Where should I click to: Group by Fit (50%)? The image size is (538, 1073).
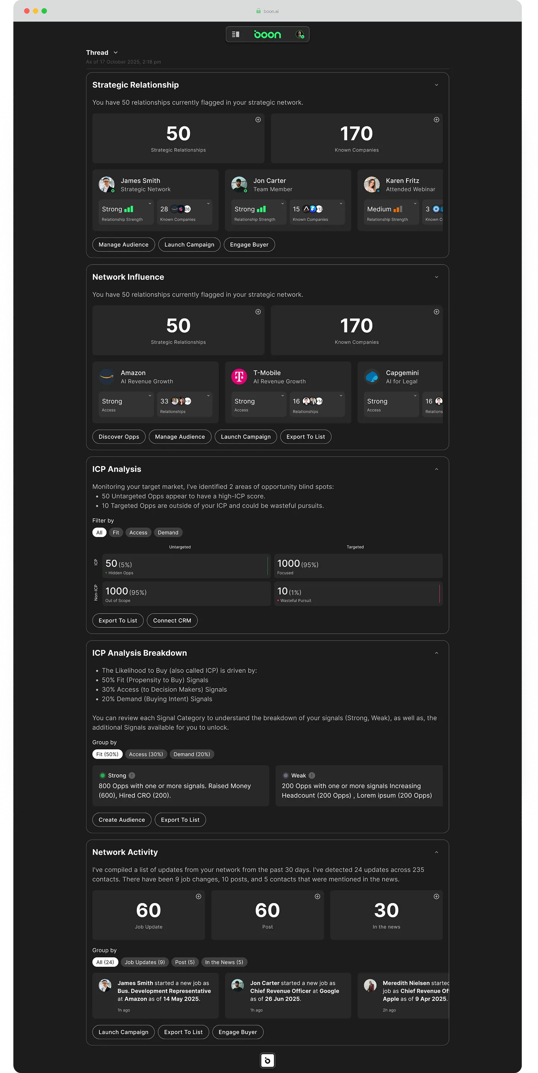(x=107, y=754)
